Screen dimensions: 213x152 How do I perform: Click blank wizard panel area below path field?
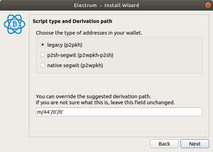(x=119, y=127)
